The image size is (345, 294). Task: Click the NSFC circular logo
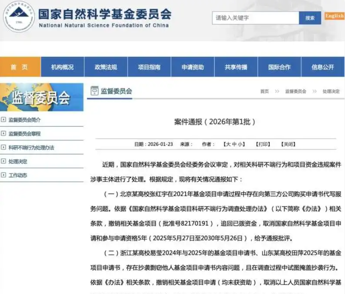[x=19, y=17]
